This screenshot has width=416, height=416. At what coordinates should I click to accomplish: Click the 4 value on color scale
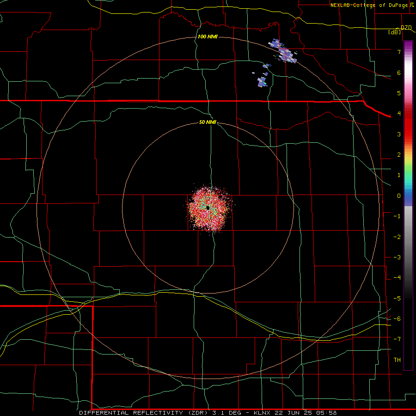399,114
